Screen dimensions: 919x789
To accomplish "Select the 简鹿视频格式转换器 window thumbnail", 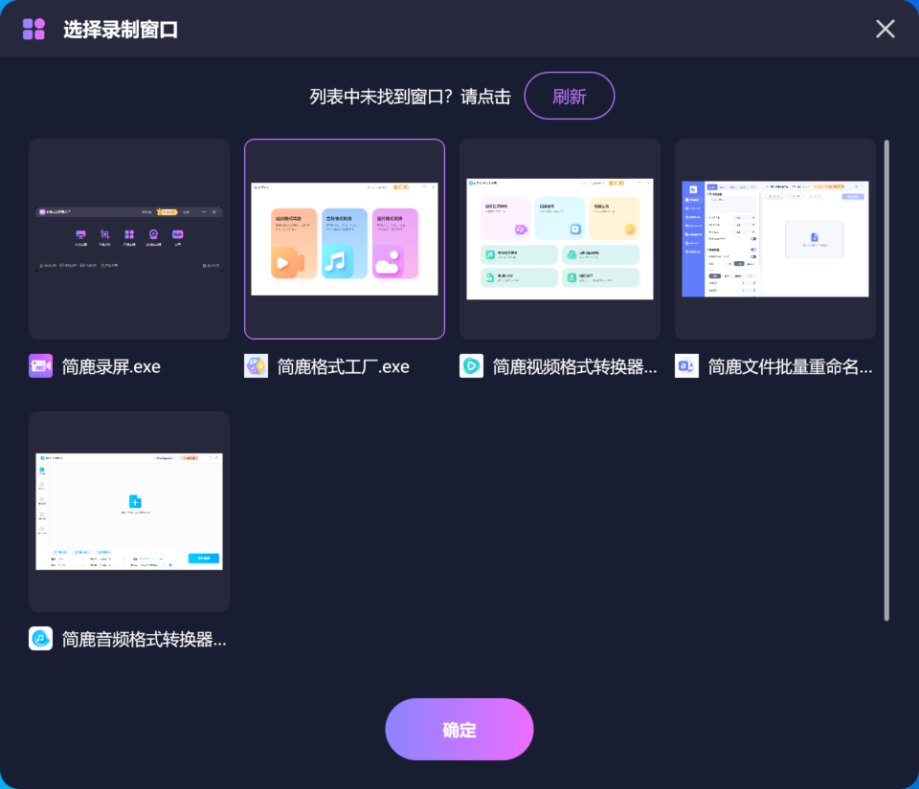I will [x=559, y=238].
